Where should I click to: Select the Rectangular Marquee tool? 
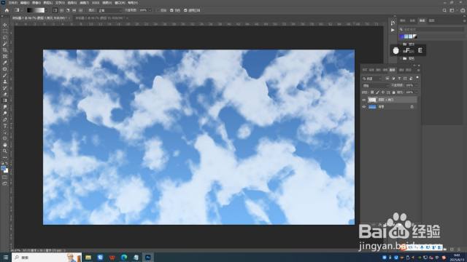coord(5,31)
